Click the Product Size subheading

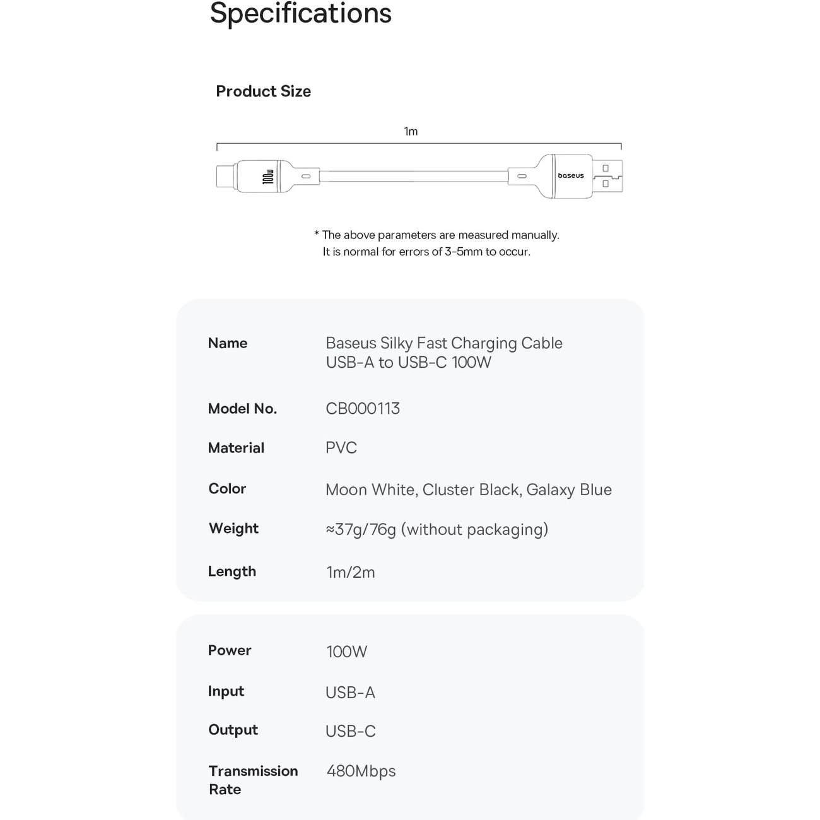(x=264, y=91)
